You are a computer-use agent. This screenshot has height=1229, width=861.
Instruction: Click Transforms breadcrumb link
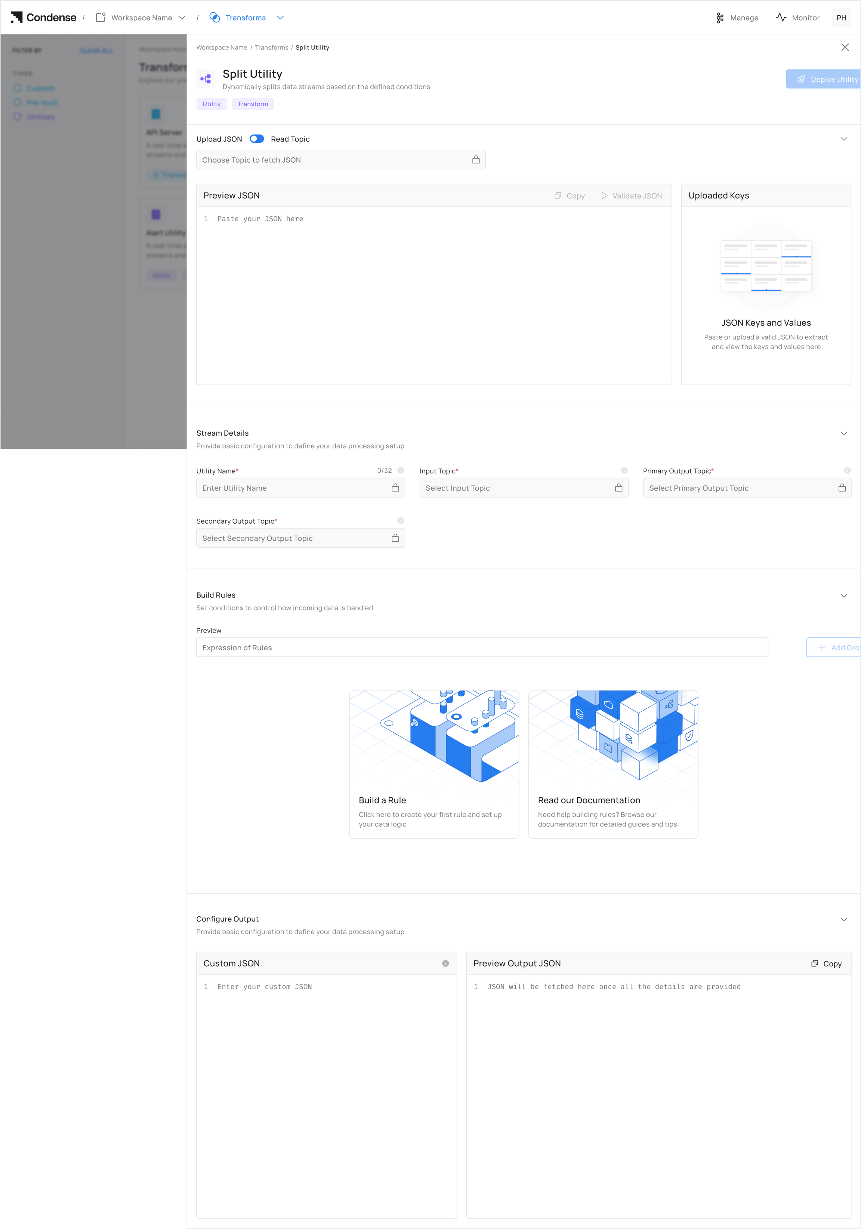[x=272, y=47]
